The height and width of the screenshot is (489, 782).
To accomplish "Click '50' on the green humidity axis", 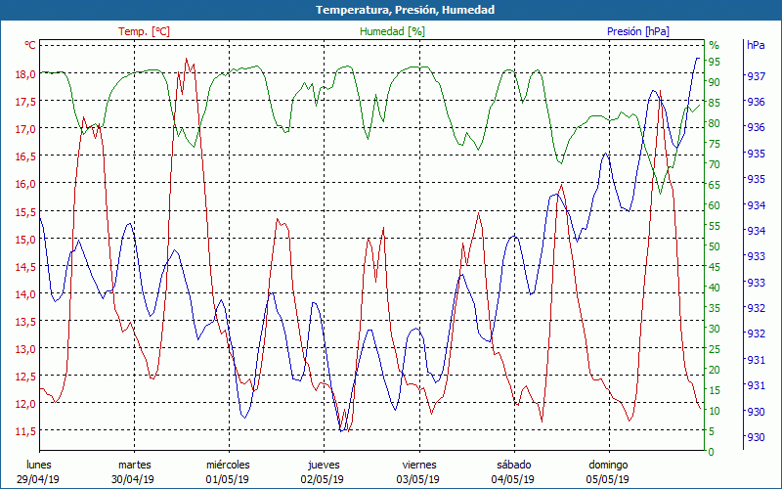I will pyautogui.click(x=715, y=246).
